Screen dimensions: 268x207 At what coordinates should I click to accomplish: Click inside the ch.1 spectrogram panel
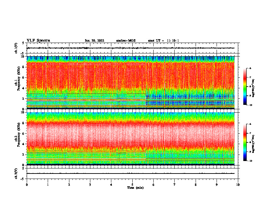pos(131,83)
